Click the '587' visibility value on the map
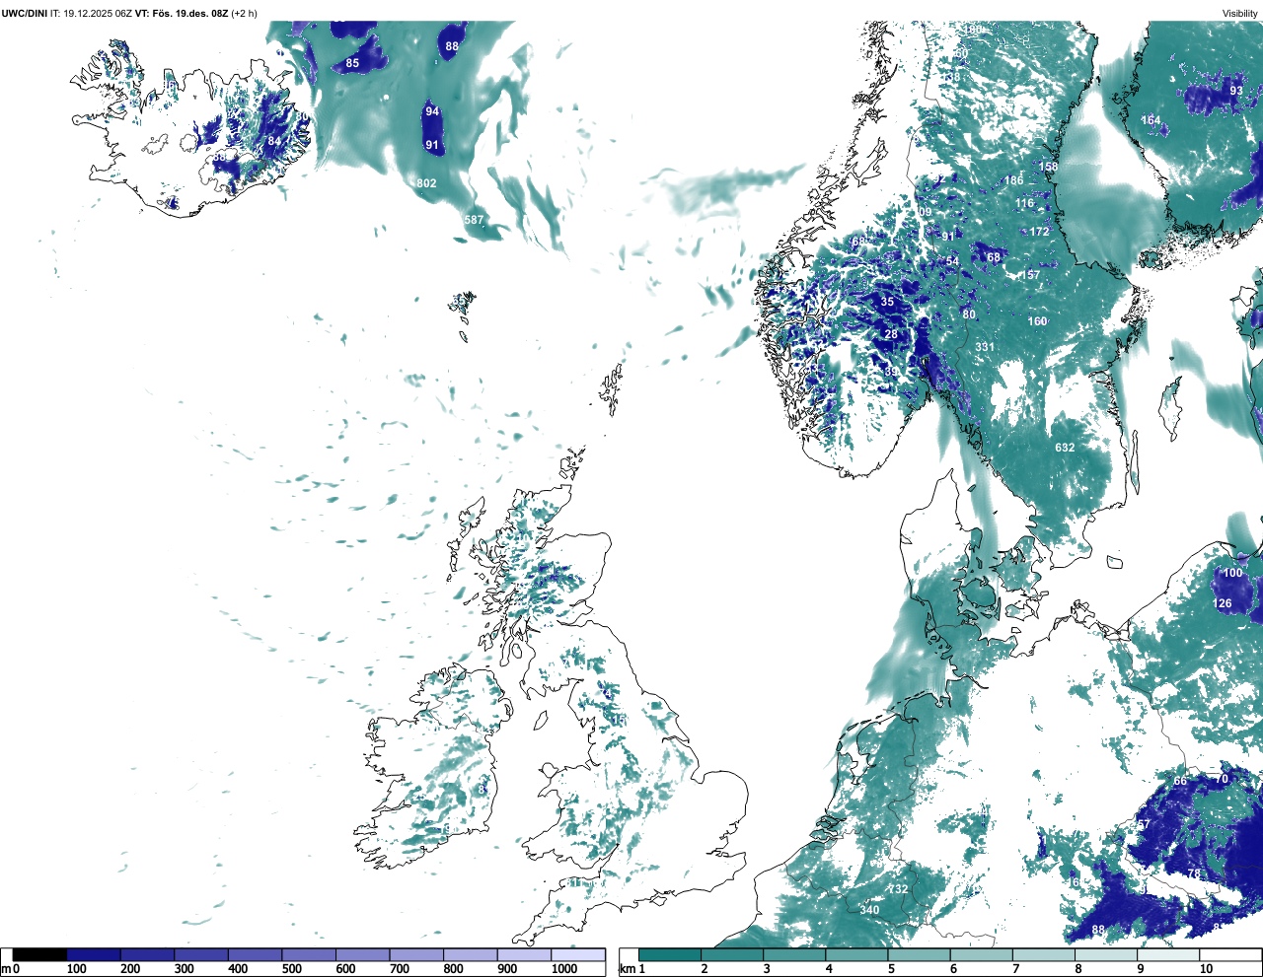The image size is (1263, 977). (474, 220)
